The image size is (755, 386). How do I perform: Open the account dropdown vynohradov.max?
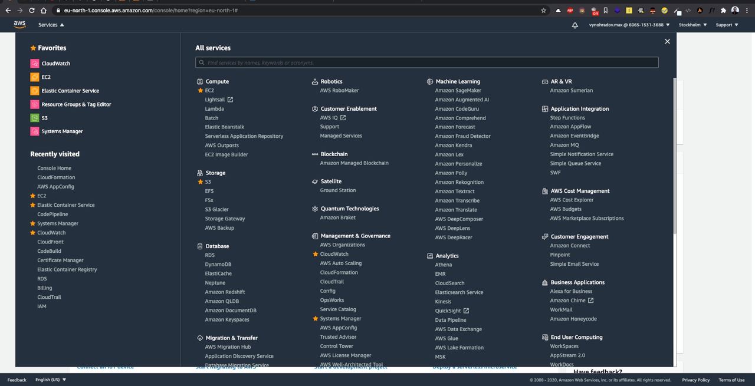tap(629, 25)
